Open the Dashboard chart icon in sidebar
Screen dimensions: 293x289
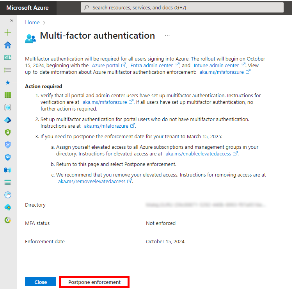8,57
